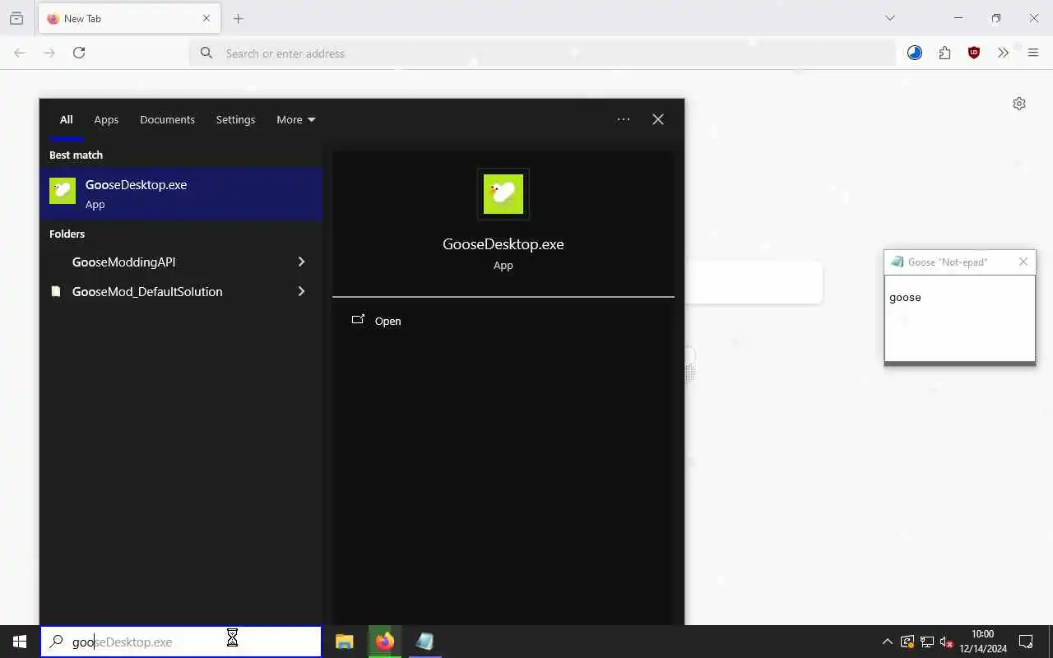Screen dimensions: 1053x658
Task: Switch to Firefox in taskbar
Action: coord(384,642)
